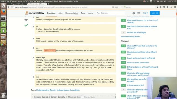The width and height of the screenshot is (177, 99).
Task: Open the Ubuntu Dash search icon
Action: click(x=3, y=6)
